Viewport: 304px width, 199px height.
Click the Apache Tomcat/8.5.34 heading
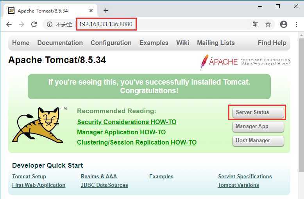(x=57, y=60)
